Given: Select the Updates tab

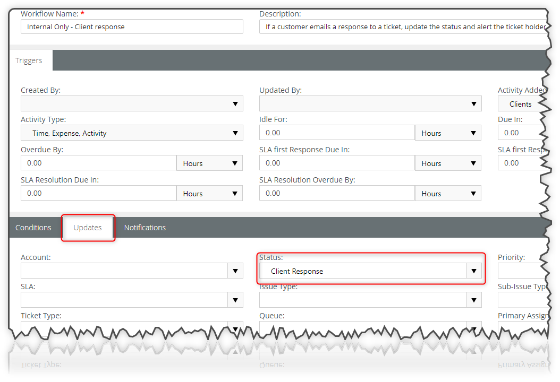Looking at the screenshot, I should (88, 227).
